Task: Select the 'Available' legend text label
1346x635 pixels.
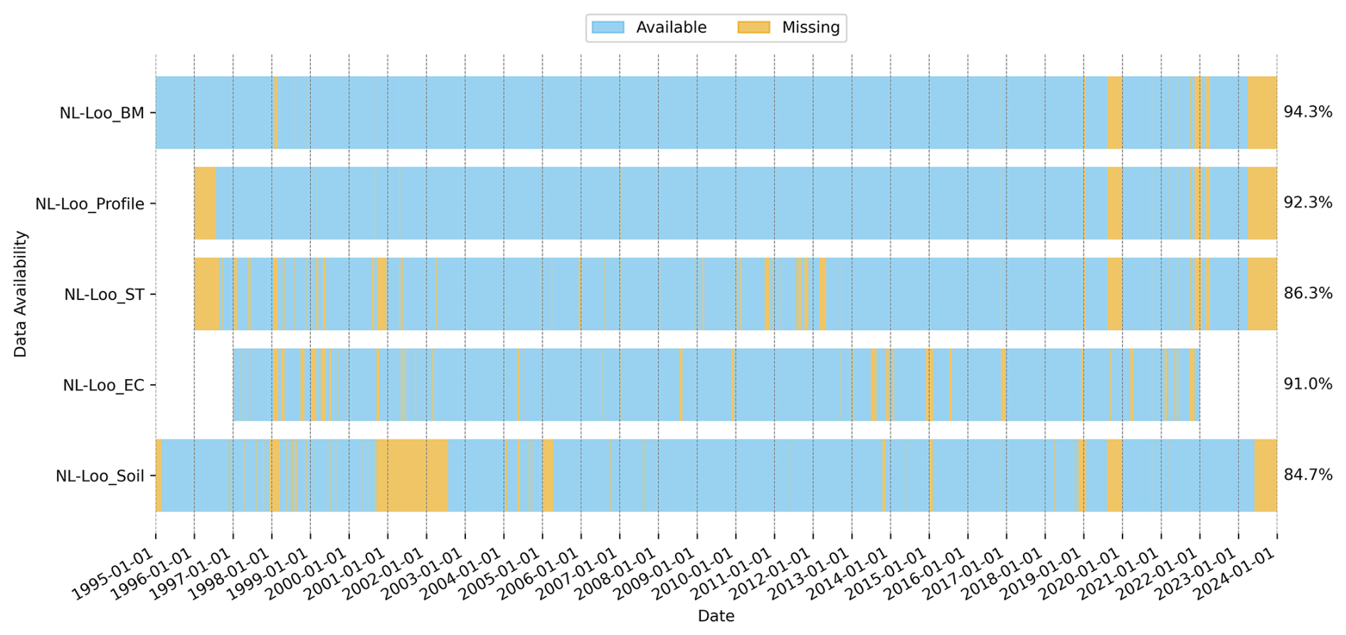Action: point(671,28)
